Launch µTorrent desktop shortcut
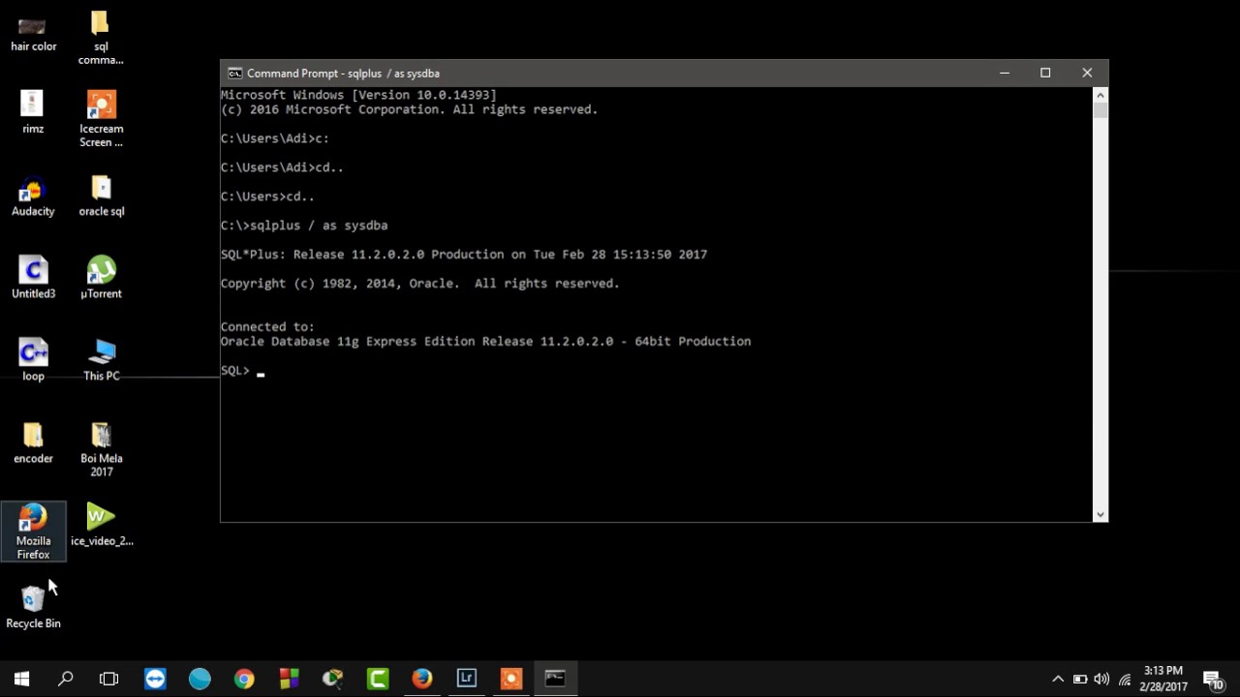Viewport: 1240px width, 697px height. [x=101, y=278]
